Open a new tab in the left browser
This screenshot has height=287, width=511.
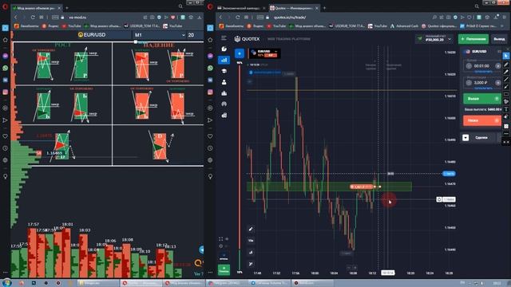tap(67, 8)
